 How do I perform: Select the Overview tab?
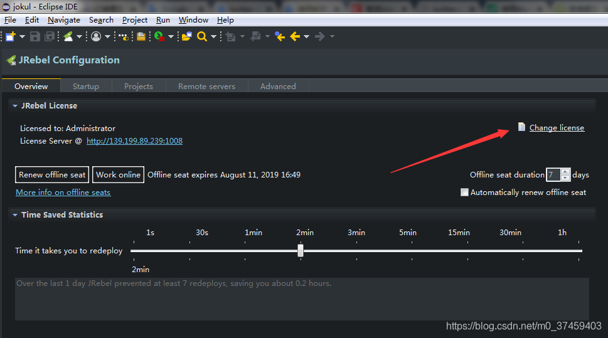point(31,86)
